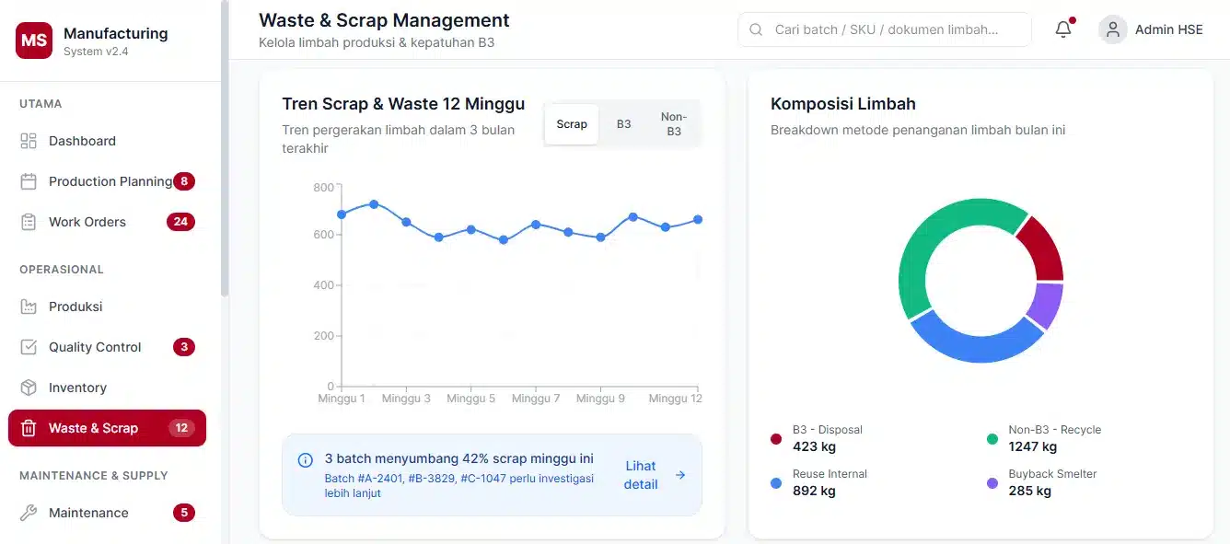Viewport: 1230px width, 544px height.
Task: Select the Production Planning calendar icon
Action: coord(29,181)
